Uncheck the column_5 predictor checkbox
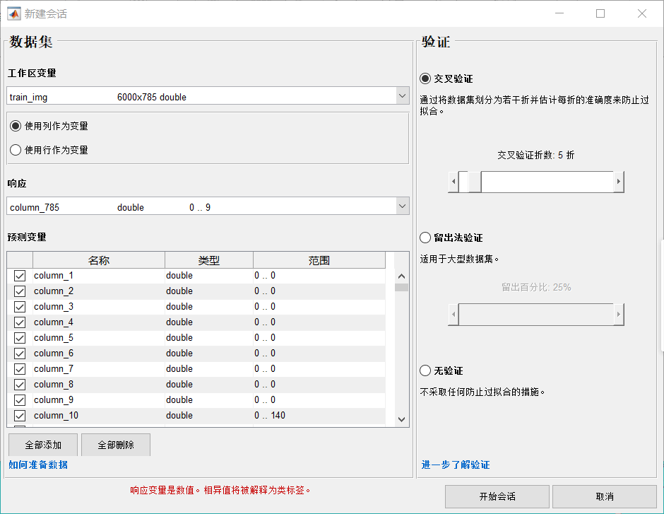The height and width of the screenshot is (514, 664). click(x=20, y=338)
